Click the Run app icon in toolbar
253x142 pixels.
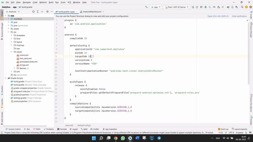(193, 7)
